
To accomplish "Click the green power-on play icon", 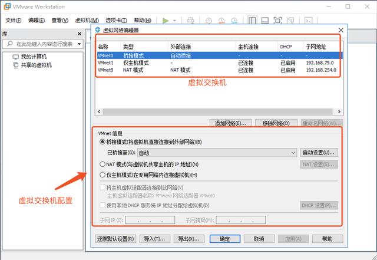I will [166, 21].
